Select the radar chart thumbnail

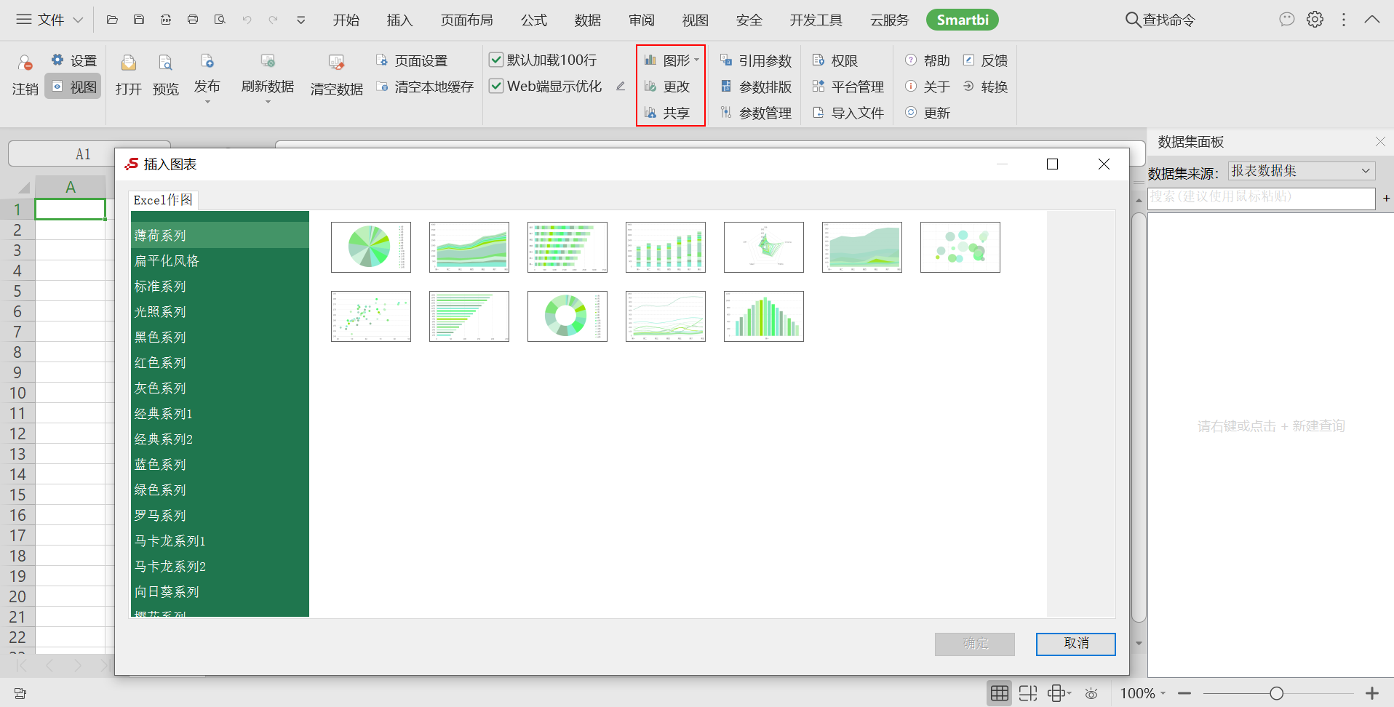click(764, 247)
